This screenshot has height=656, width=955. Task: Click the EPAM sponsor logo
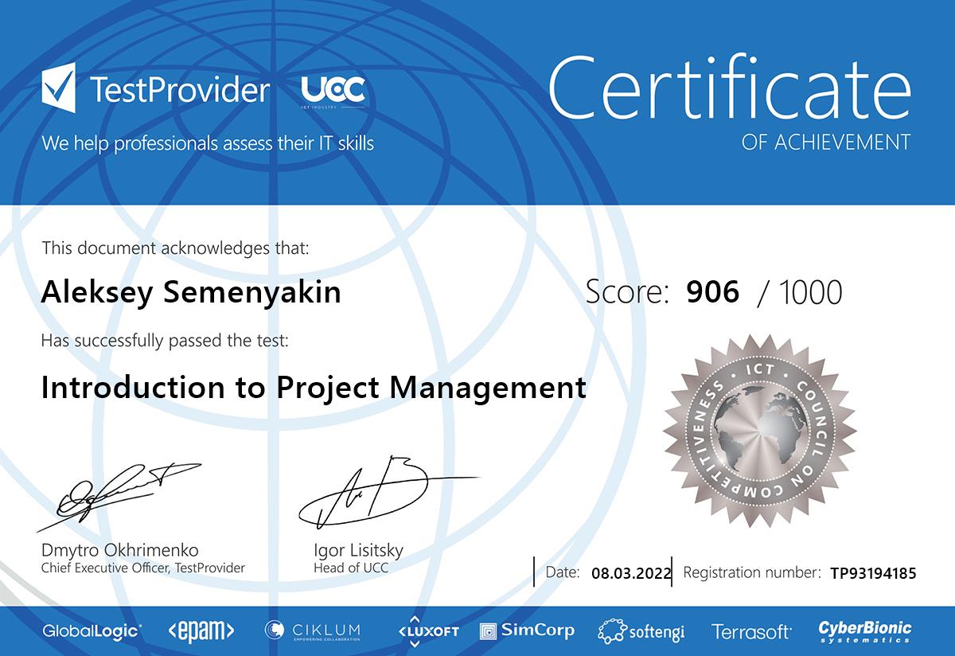[201, 631]
